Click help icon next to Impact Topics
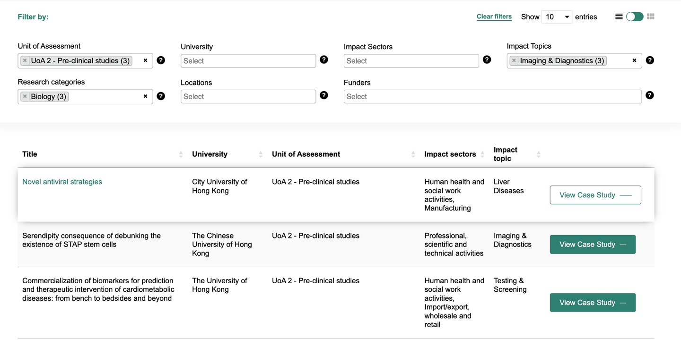This screenshot has width=681, height=355. (650, 60)
